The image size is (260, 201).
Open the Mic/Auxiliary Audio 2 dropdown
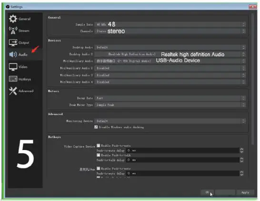pyautogui.click(x=170, y=68)
